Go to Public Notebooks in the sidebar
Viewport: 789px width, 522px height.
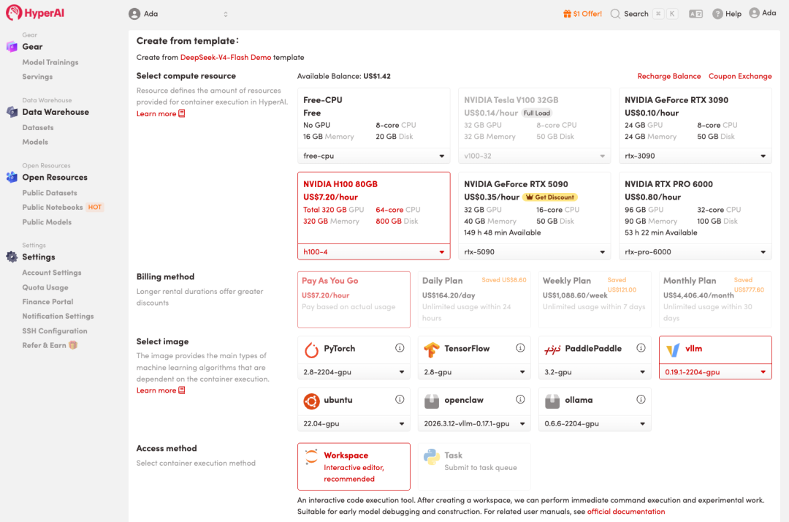pyautogui.click(x=53, y=208)
